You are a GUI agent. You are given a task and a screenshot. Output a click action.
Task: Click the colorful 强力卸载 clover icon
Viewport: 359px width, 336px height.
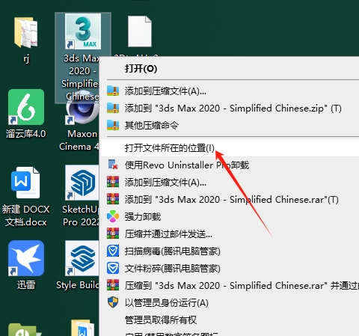[x=113, y=216]
